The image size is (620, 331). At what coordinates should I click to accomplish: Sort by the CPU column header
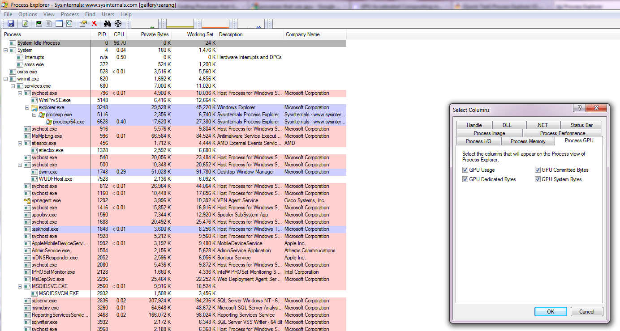(x=118, y=34)
